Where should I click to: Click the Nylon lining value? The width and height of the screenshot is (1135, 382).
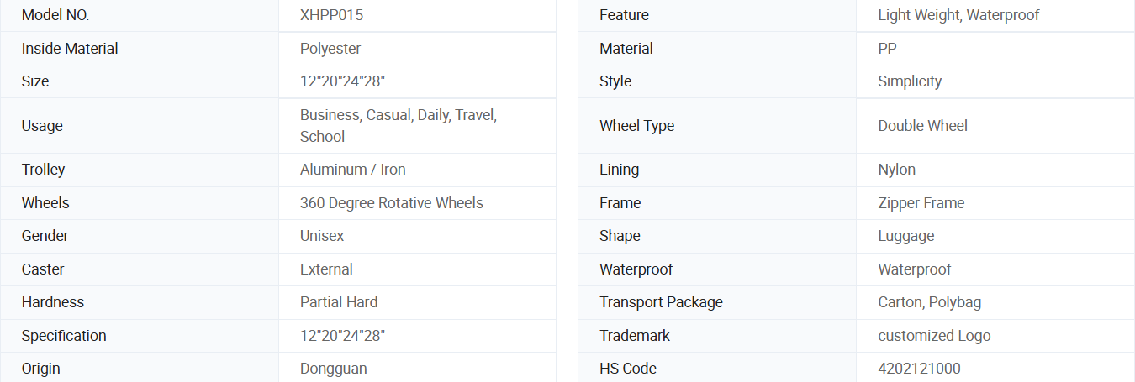pyautogui.click(x=896, y=170)
